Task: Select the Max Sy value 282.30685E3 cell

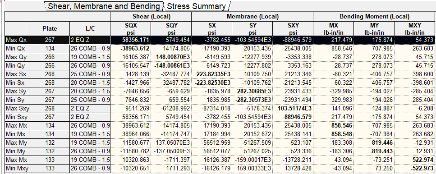Action: [252, 91]
